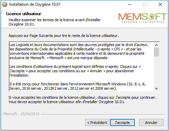Click the first license paragraph about droit d'auteur
The height and width of the screenshot is (131, 169).
point(79,51)
